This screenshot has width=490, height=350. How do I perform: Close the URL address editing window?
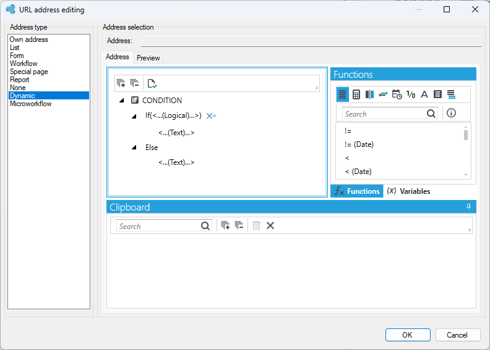[475, 9]
